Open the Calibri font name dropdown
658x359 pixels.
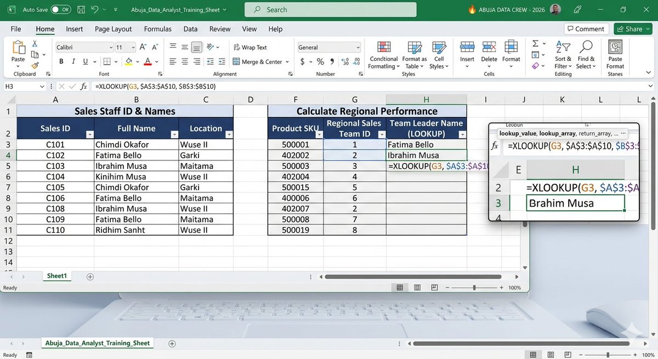click(x=110, y=48)
